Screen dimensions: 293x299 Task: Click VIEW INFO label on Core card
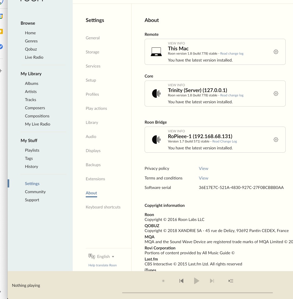pos(176,85)
